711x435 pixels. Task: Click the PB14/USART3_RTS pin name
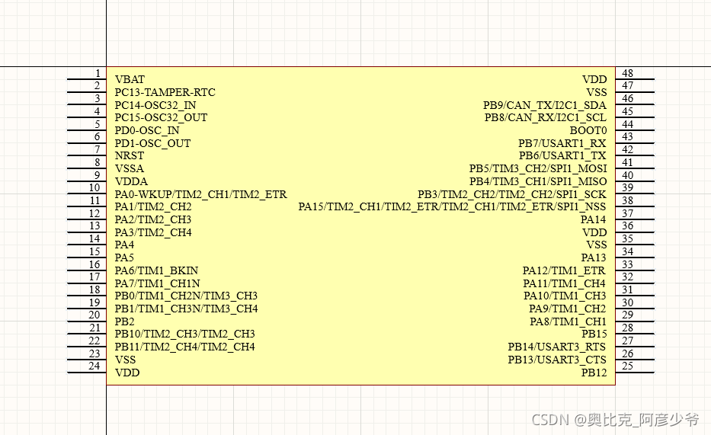coord(557,347)
